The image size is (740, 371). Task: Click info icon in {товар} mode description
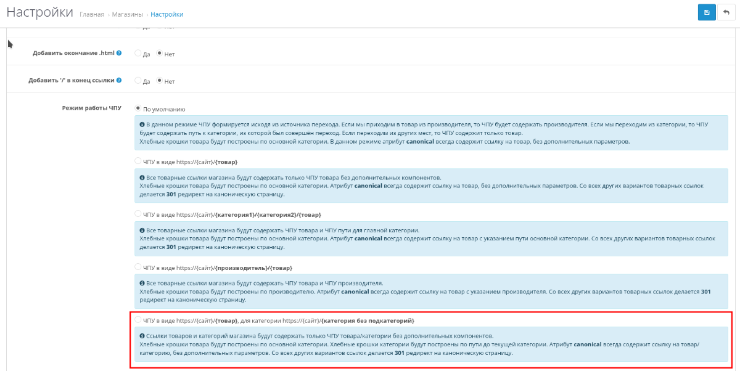tap(142, 177)
